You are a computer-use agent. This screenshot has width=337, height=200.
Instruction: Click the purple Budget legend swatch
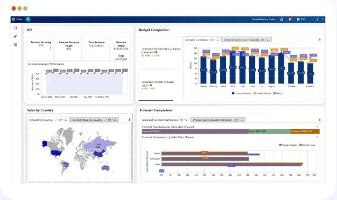click(x=275, y=93)
